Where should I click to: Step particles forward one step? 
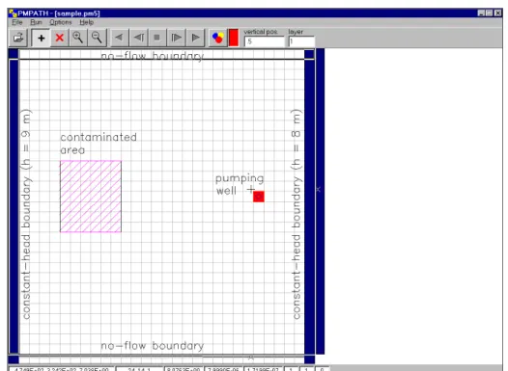(176, 38)
